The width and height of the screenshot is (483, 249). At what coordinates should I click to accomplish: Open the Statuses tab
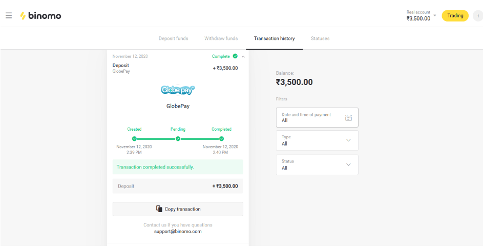point(320,38)
